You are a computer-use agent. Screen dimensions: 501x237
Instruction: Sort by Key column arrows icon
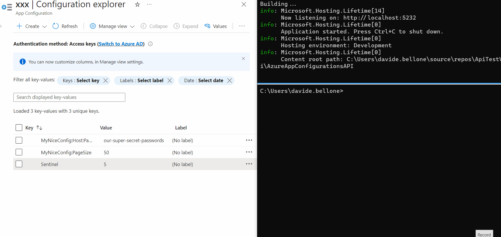click(39, 128)
